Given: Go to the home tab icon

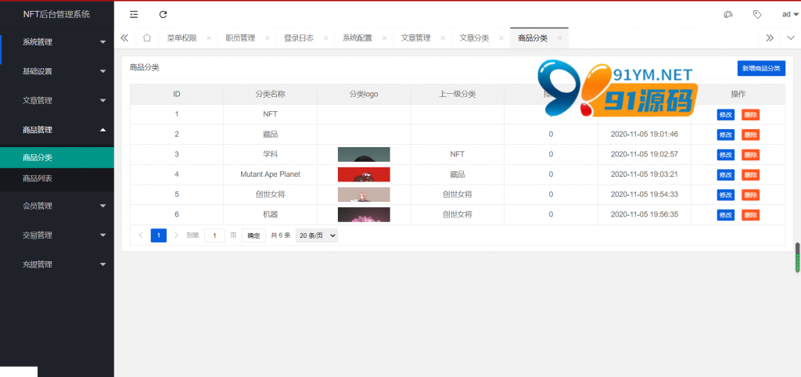Looking at the screenshot, I should 146,38.
